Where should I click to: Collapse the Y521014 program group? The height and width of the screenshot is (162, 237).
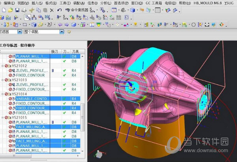(x=3, y=94)
